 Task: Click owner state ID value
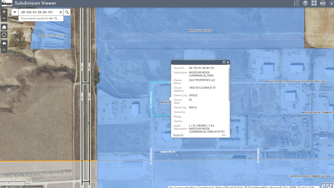tap(190, 100)
